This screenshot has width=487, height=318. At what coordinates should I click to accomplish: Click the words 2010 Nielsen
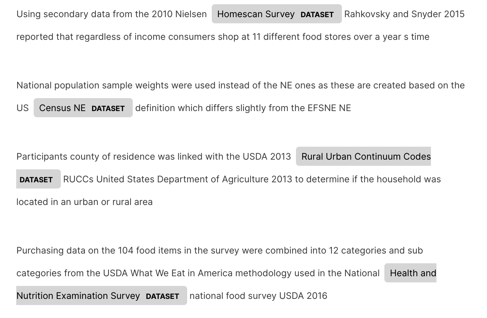179,14
